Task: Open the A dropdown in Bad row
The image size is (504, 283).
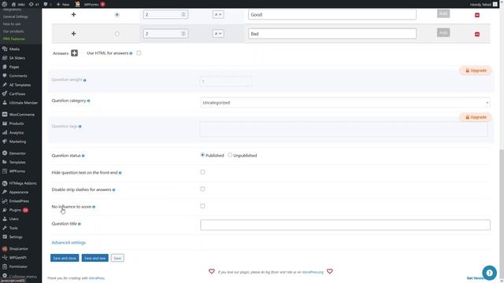Action: (218, 34)
